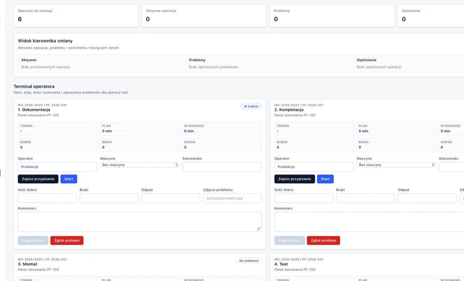Click Stop i rozlicz in Dokumentacja card
Viewport: 464px width, 281px height.
click(33, 240)
